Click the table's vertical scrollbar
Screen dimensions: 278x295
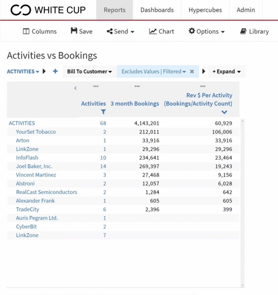click(243, 202)
